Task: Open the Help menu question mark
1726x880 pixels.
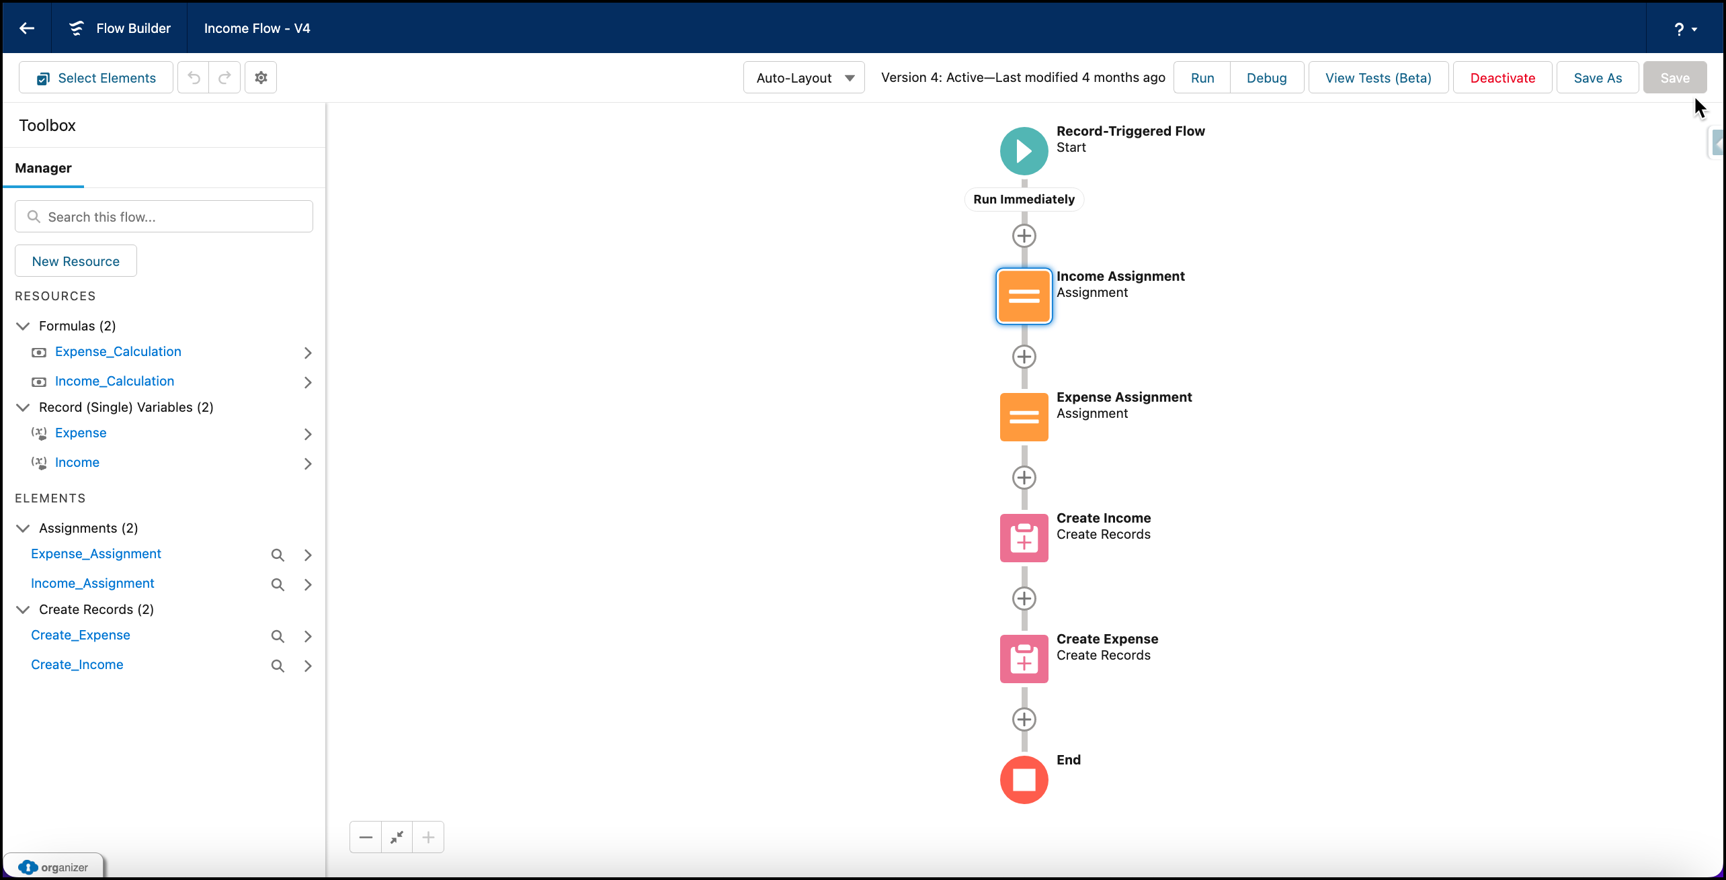Action: [1685, 29]
